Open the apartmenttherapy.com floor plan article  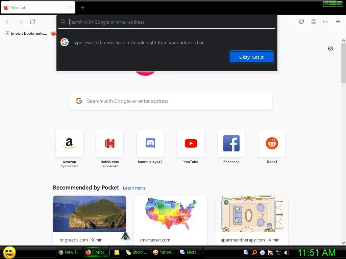[x=251, y=213]
